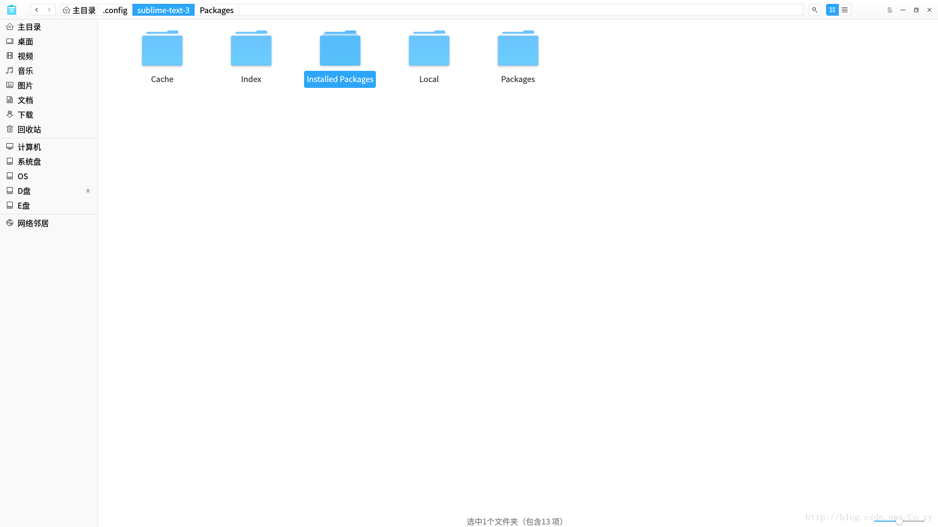Open the hamburger settings menu
This screenshot has width=938, height=527.
(x=890, y=10)
